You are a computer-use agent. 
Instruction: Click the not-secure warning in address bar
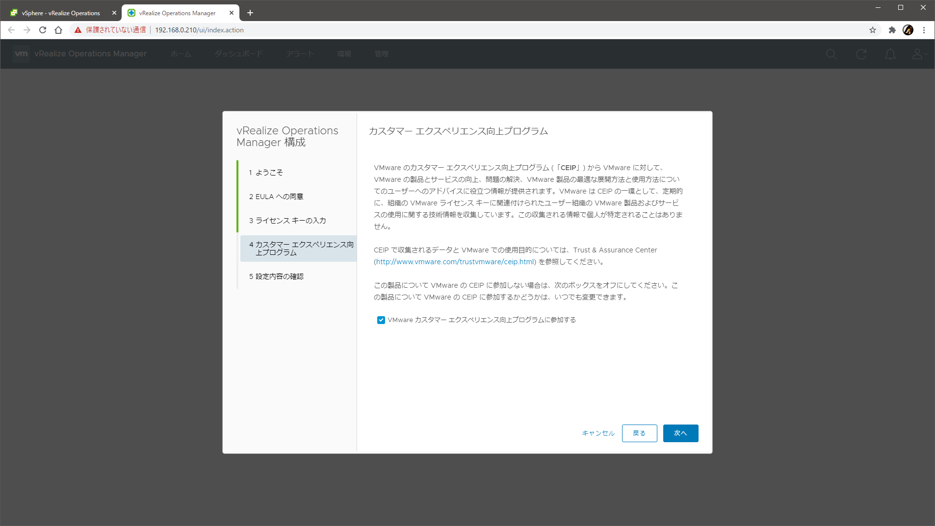[110, 30]
